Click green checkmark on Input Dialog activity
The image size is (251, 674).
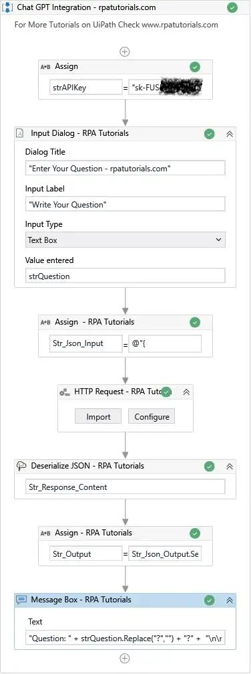pyautogui.click(x=209, y=134)
